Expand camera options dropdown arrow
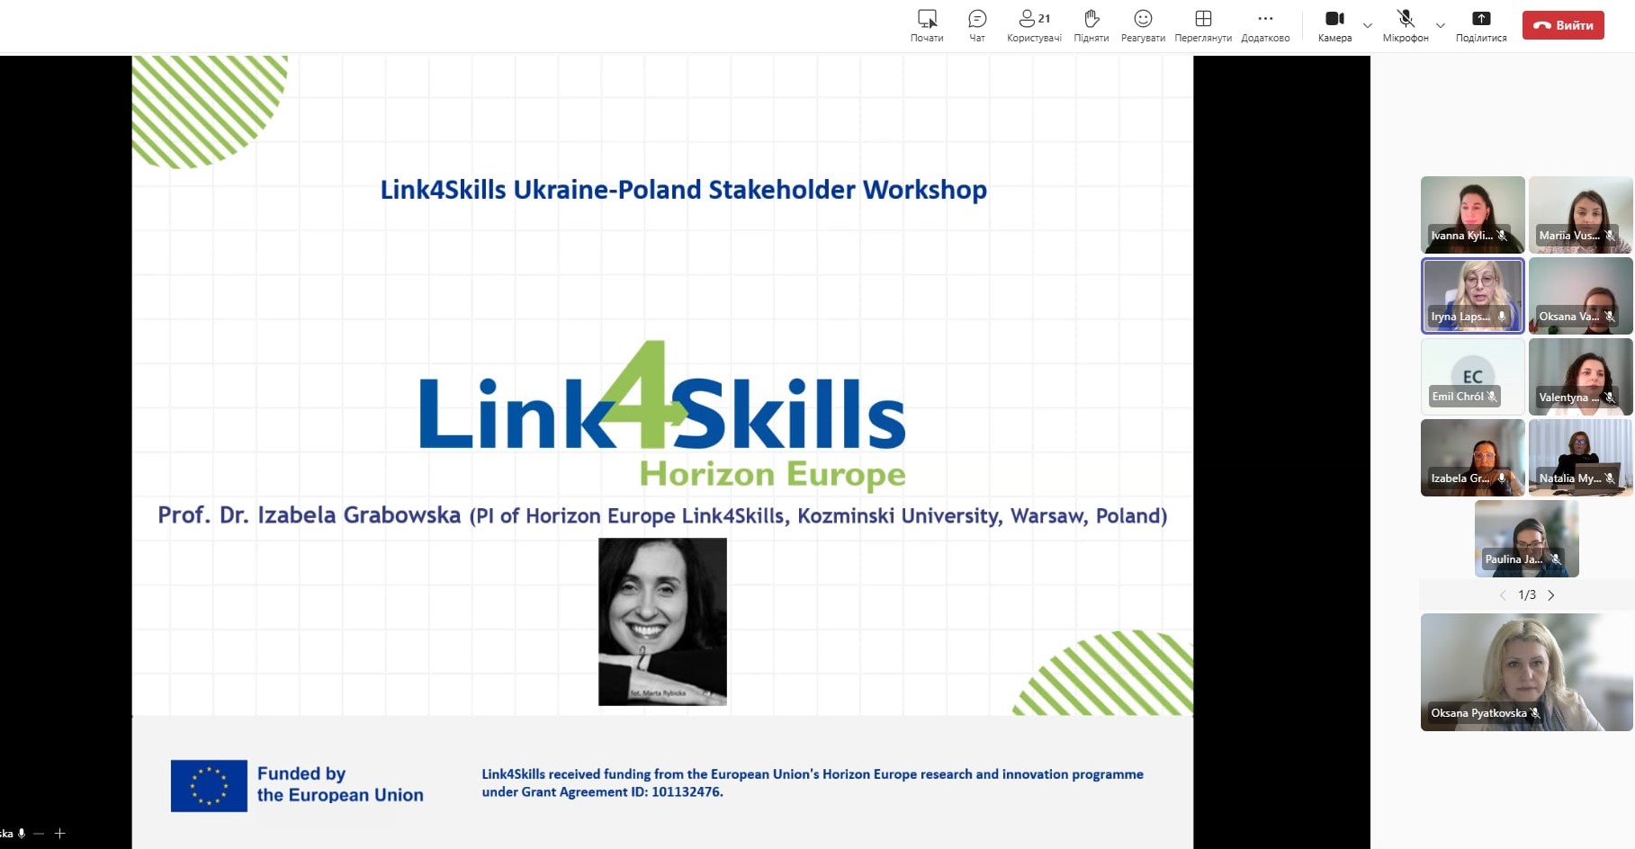The width and height of the screenshot is (1635, 849). coord(1368,25)
